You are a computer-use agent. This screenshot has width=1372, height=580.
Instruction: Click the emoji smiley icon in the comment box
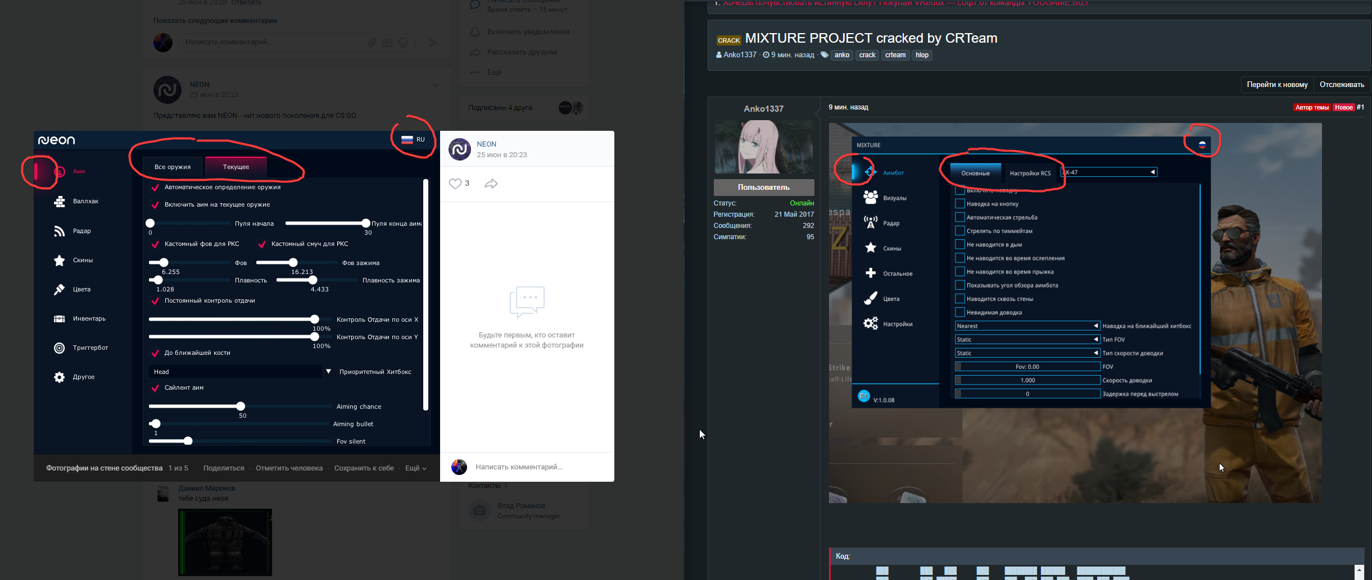403,42
